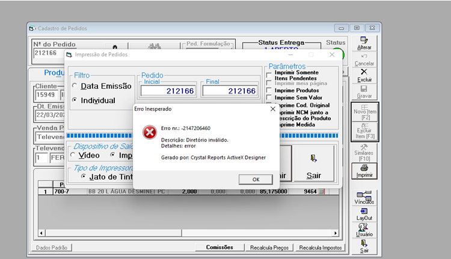Check the Imprime Produtos option
Image resolution: width=451 pixels, height=259 pixels.
[x=269, y=91]
